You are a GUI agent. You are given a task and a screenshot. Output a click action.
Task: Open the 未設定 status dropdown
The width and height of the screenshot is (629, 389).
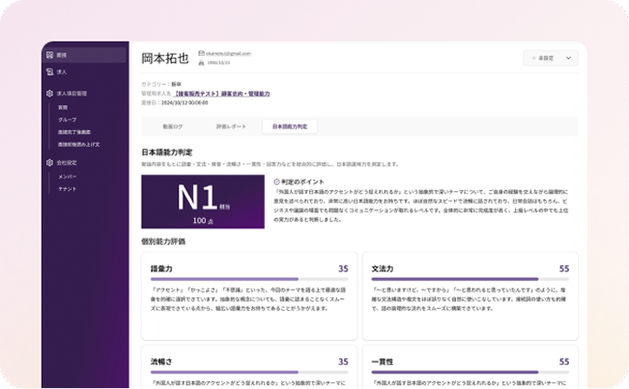point(550,58)
